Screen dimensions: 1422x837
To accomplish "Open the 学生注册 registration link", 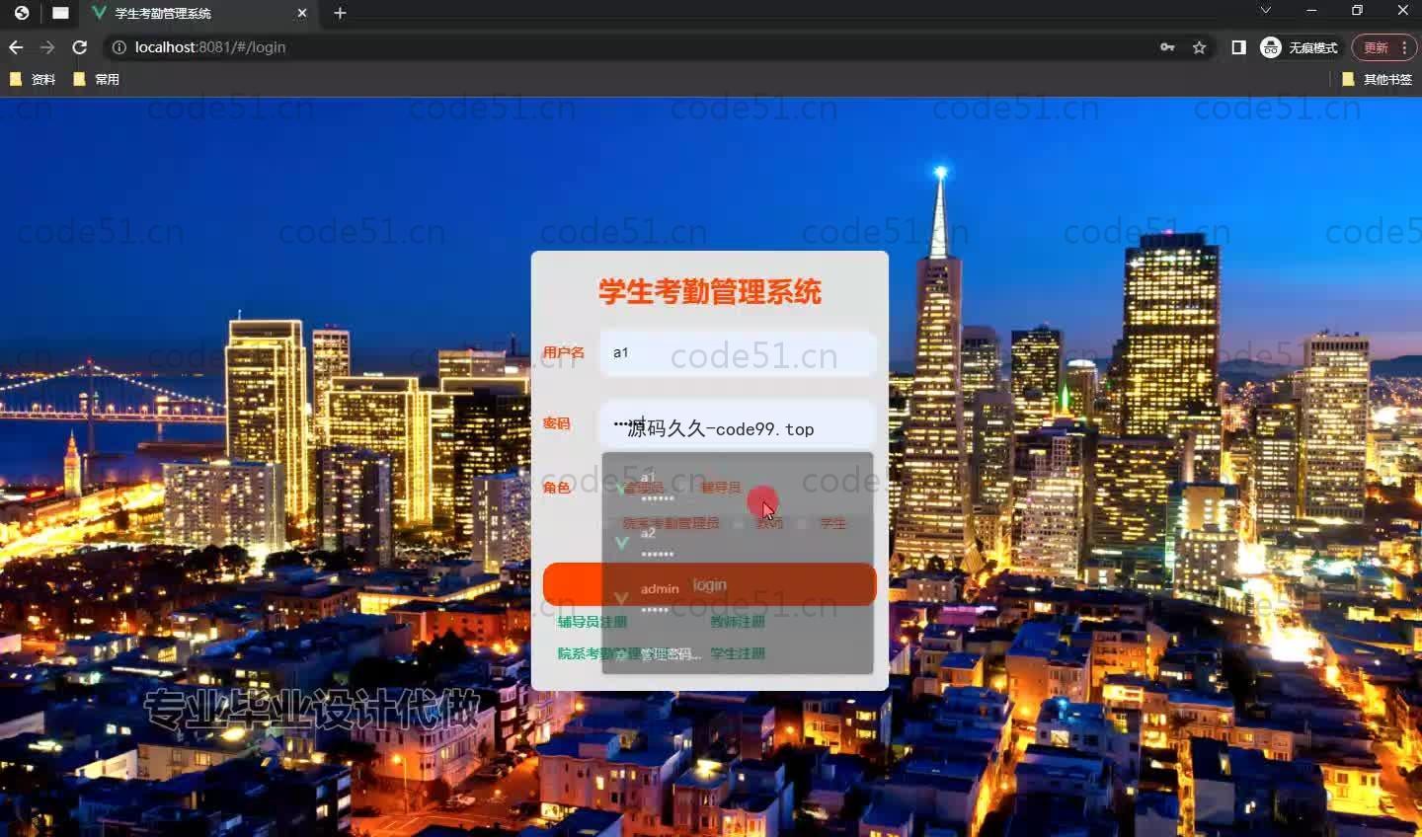I will 738,653.
